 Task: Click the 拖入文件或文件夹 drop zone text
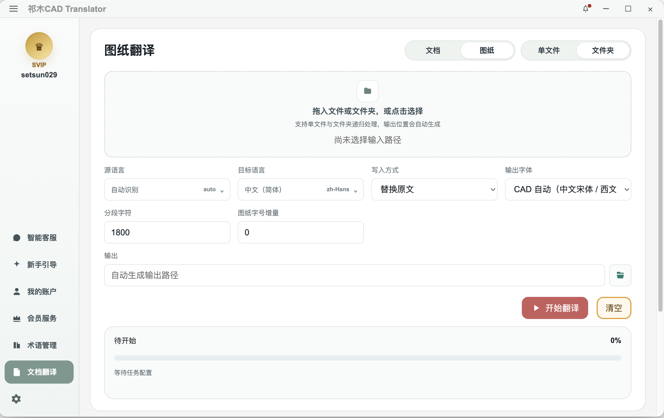click(368, 111)
